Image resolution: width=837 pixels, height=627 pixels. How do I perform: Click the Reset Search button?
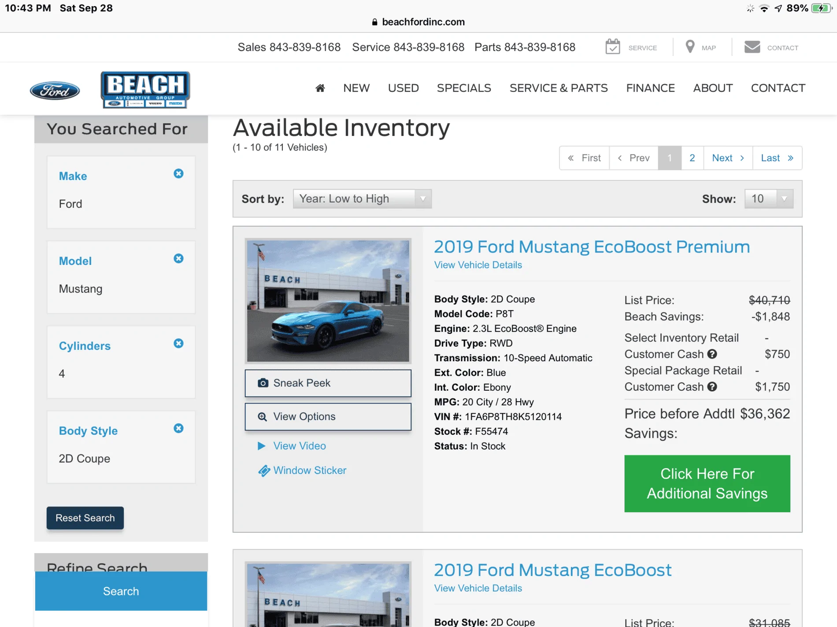pos(85,518)
